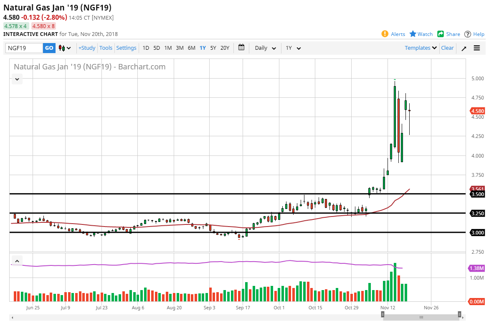Open Help via question mark icon
This screenshot has width=489, height=321.
click(468, 34)
